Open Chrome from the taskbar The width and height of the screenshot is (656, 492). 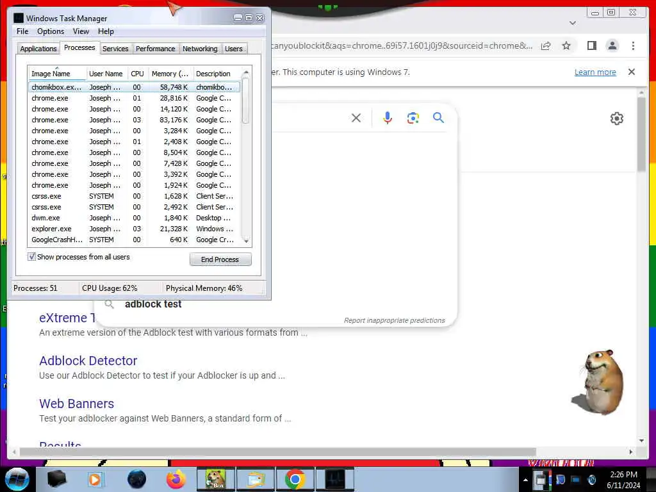tap(295, 479)
